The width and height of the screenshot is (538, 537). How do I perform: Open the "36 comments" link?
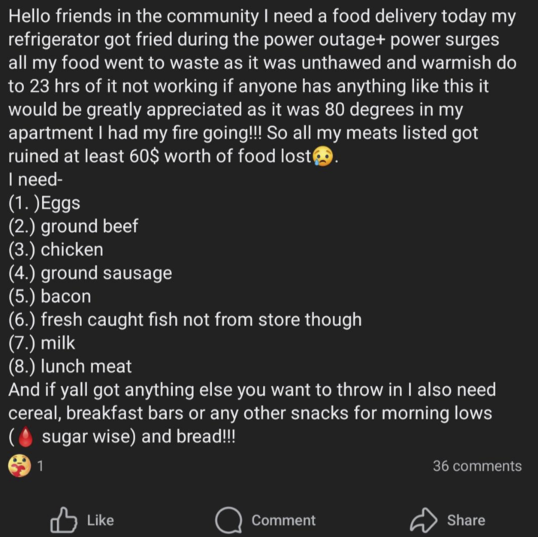pos(476,466)
